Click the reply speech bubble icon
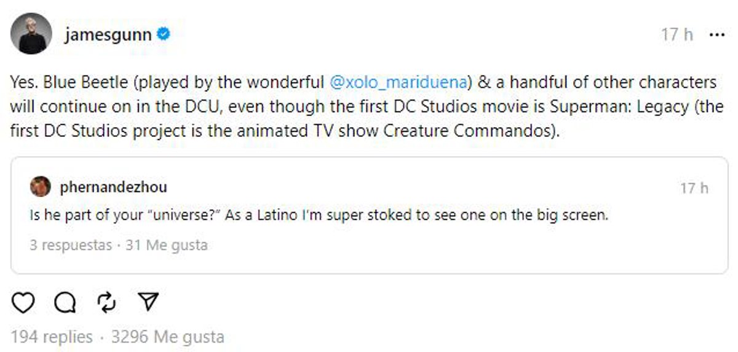738x352 pixels. (x=65, y=302)
